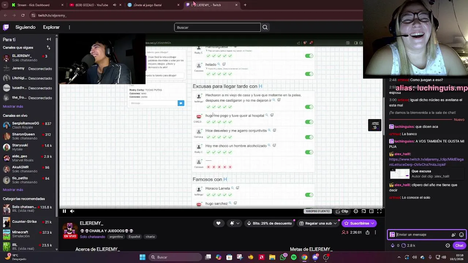Click taskbar Buscar search box
Viewport: 468px width, 263px height.
174,257
